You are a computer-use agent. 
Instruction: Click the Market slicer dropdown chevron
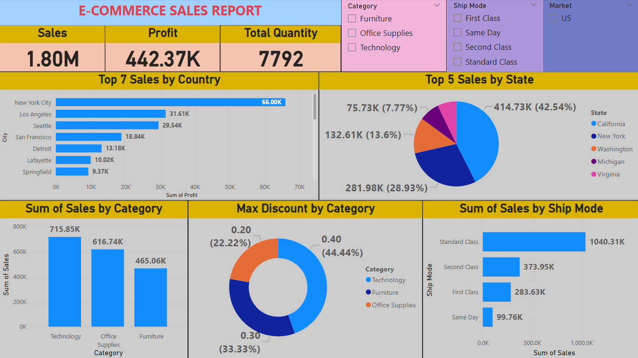click(x=629, y=5)
